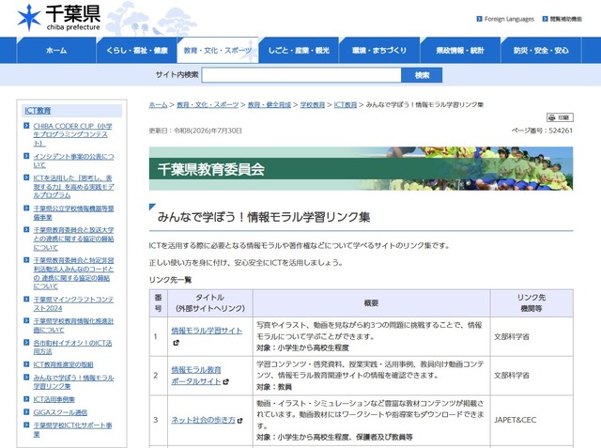Click the blue 検索 search button
This screenshot has width=601, height=448.
click(x=422, y=75)
